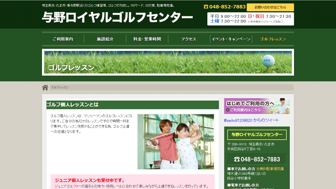Screen dimensions: 336x189
Task: Select the ゴルフレッスン menu item
Action: coord(273,39)
